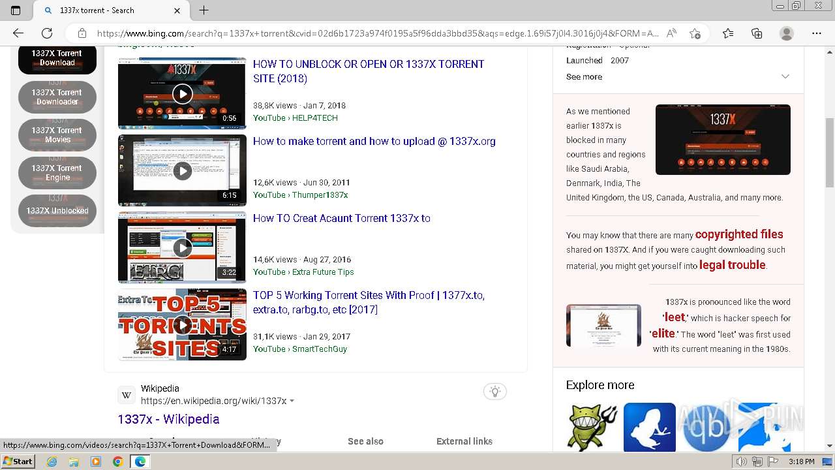Expand 'See more' in info panel
The width and height of the screenshot is (835, 470).
[584, 76]
